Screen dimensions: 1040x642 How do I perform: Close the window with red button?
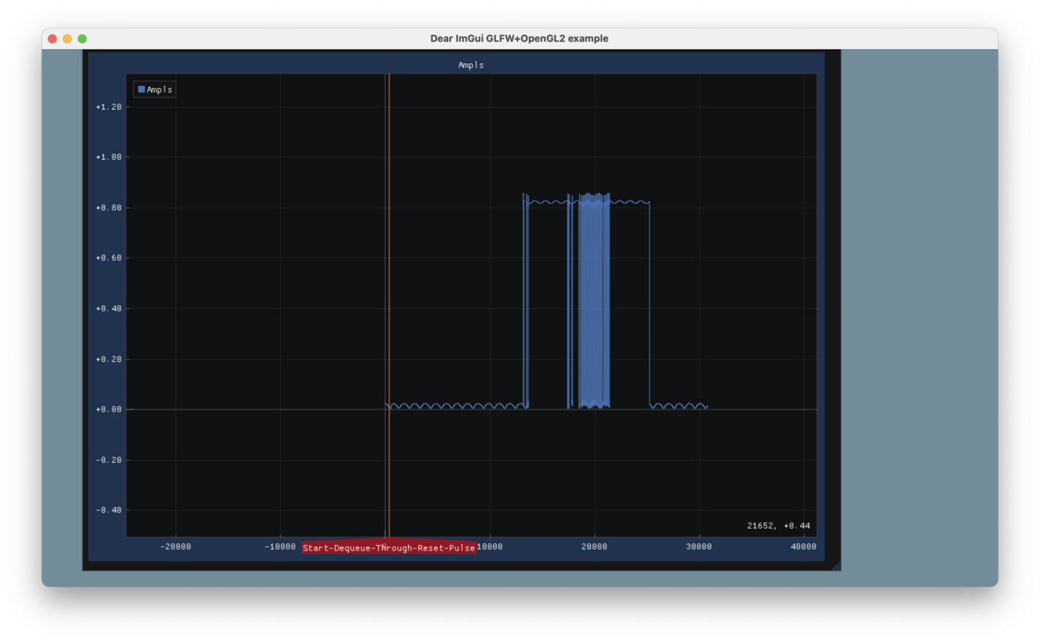click(x=52, y=39)
